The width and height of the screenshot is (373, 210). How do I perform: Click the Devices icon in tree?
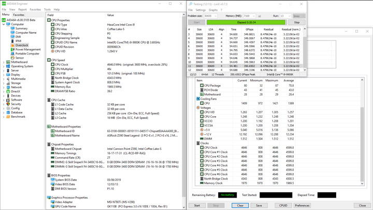tap(8, 96)
